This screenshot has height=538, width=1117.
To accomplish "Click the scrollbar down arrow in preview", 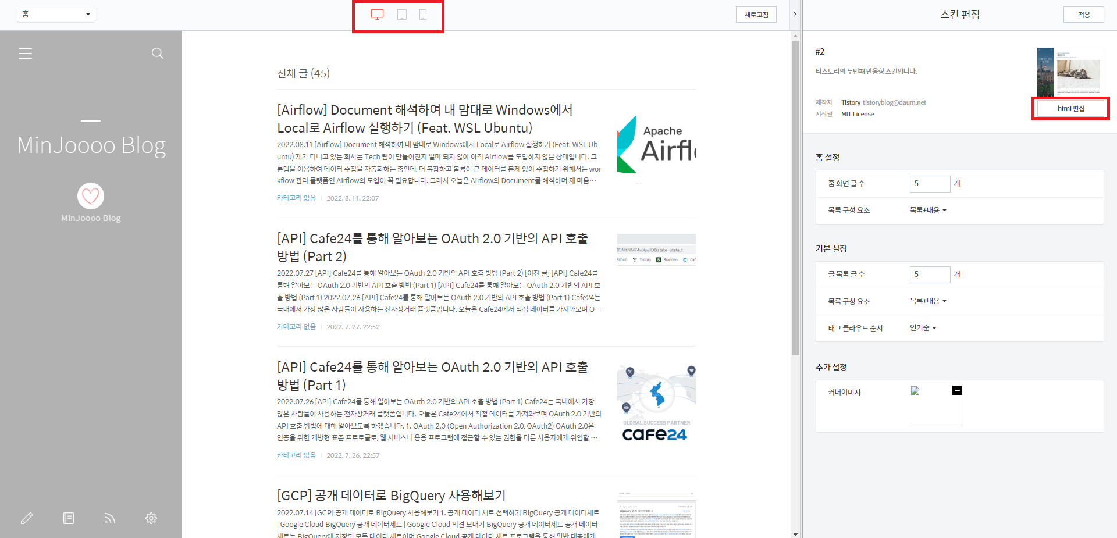I will pyautogui.click(x=795, y=534).
